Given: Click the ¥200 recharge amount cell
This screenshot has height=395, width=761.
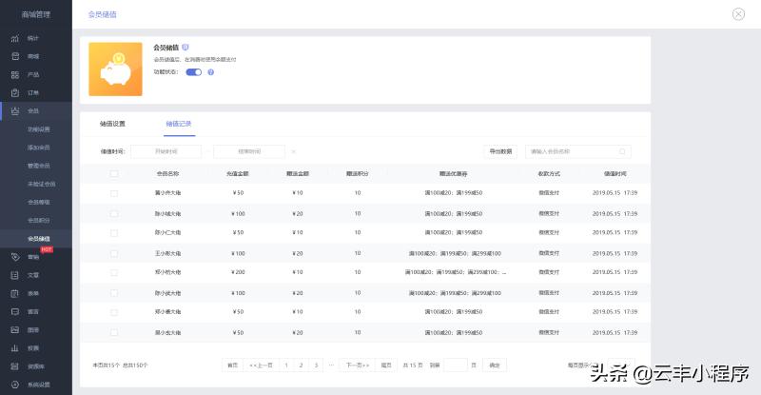Looking at the screenshot, I should 238,272.
